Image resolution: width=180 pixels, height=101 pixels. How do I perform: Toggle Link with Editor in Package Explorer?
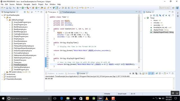[28, 12]
